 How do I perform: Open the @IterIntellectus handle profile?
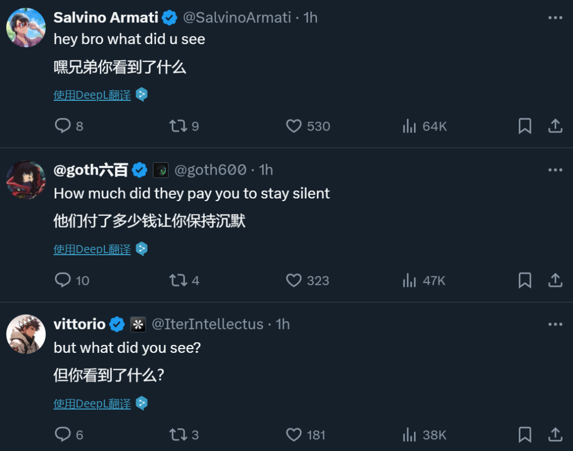click(207, 324)
